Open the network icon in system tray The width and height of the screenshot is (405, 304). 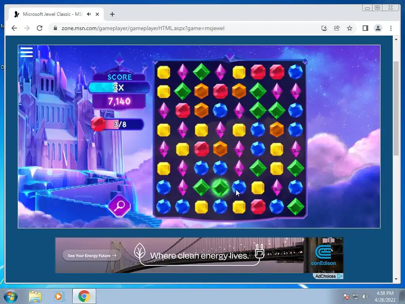[356, 296]
